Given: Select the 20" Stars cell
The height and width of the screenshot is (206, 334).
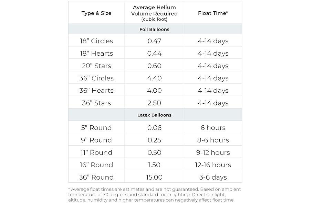Looking at the screenshot, I should tap(96, 66).
